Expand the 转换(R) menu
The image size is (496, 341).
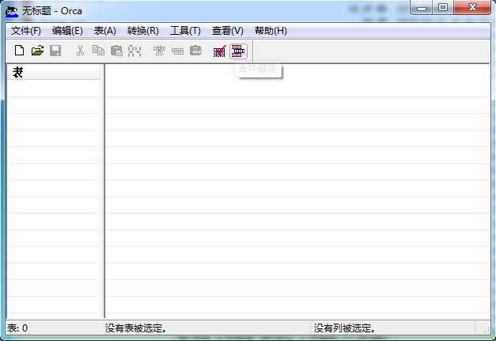pos(142,31)
